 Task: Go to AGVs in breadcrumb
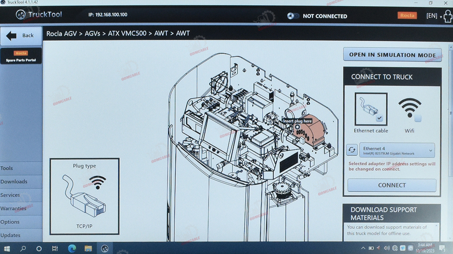[92, 34]
